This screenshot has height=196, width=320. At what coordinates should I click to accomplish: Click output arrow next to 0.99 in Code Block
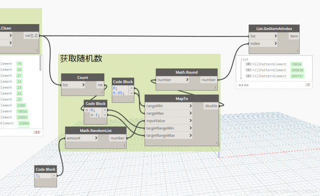(x=131, y=93)
